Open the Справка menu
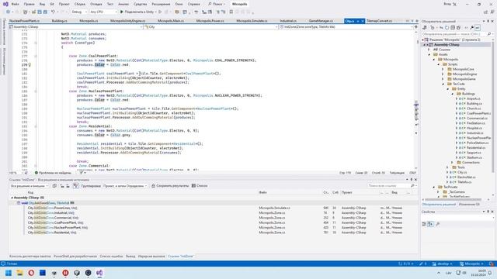497x279 pixels. click(193, 4)
